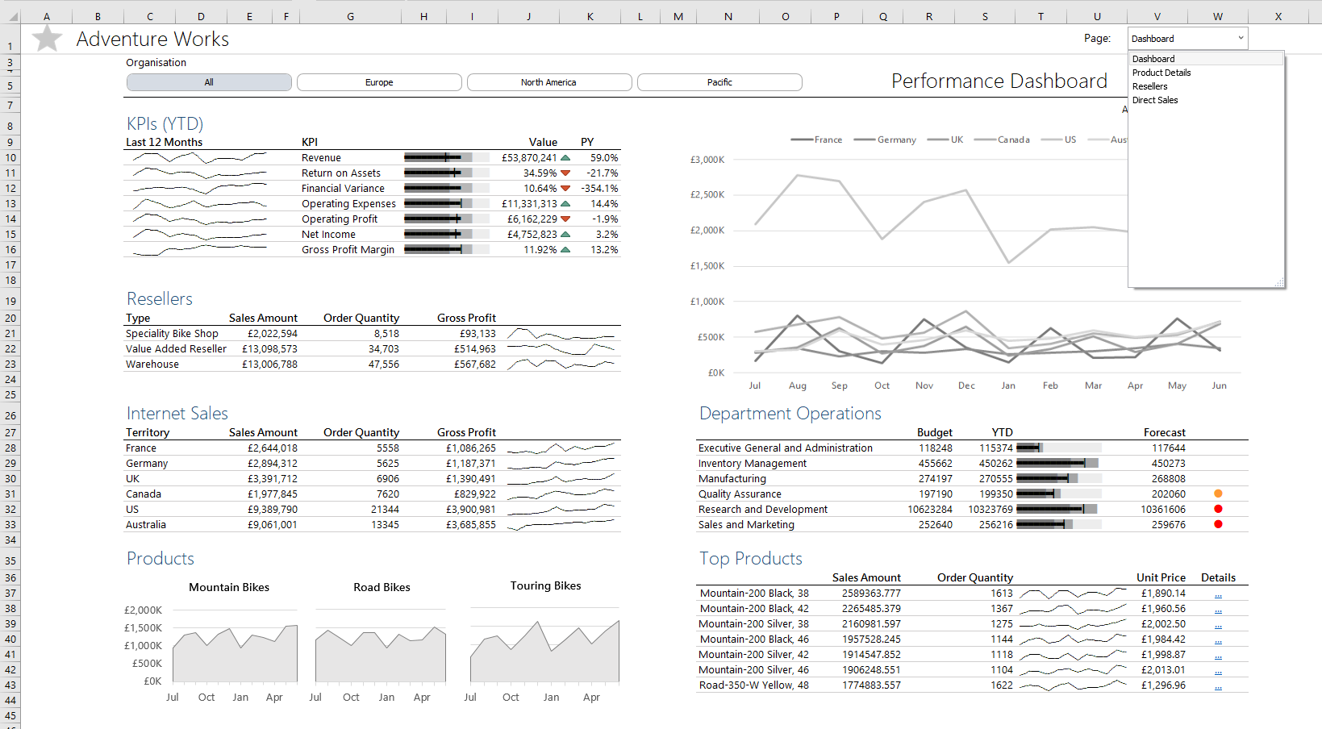
Task: Open details link for Mountain-200 Black, 38
Action: pyautogui.click(x=1218, y=594)
